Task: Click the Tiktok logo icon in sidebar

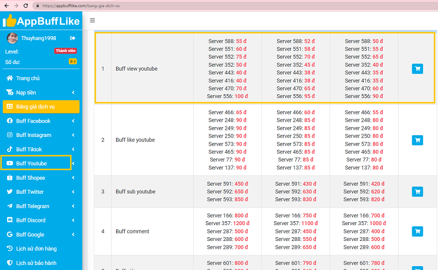Action: click(x=10, y=149)
